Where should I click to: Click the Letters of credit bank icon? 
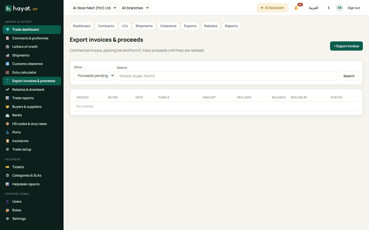7,47
